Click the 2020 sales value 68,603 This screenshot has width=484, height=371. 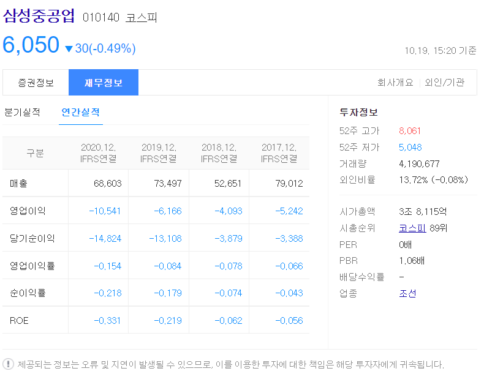[x=108, y=184]
